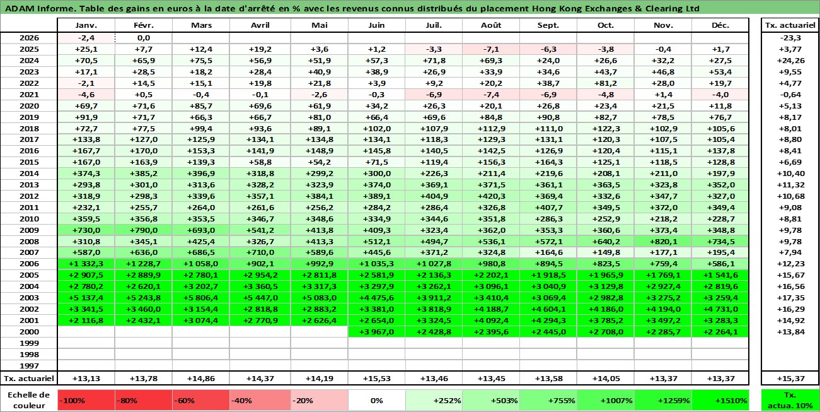Click the +4 294,3 cell for Sept. 2001
This screenshot has height=412, width=820.
(548, 321)
